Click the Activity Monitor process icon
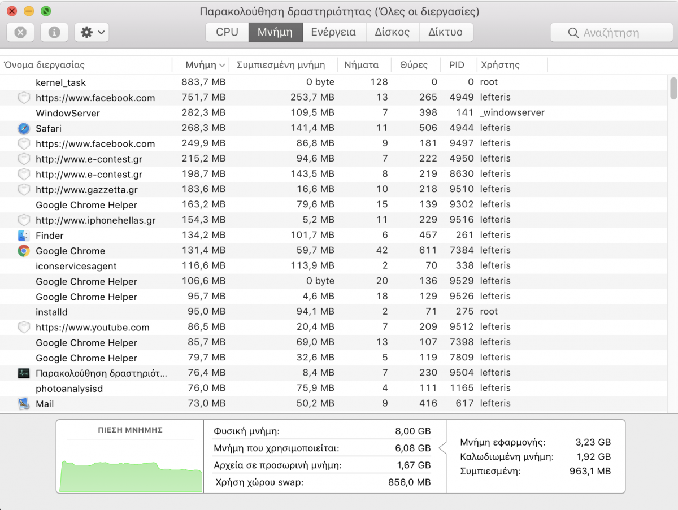678x510 pixels. click(24, 373)
